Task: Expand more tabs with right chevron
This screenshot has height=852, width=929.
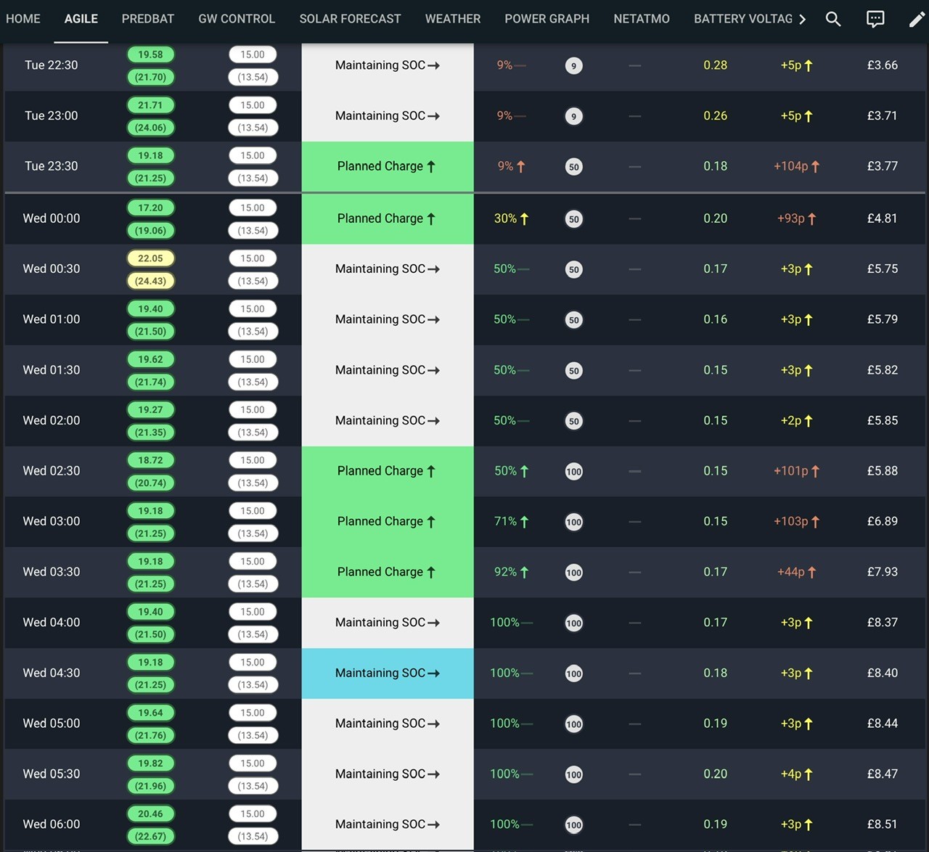Action: [x=802, y=19]
